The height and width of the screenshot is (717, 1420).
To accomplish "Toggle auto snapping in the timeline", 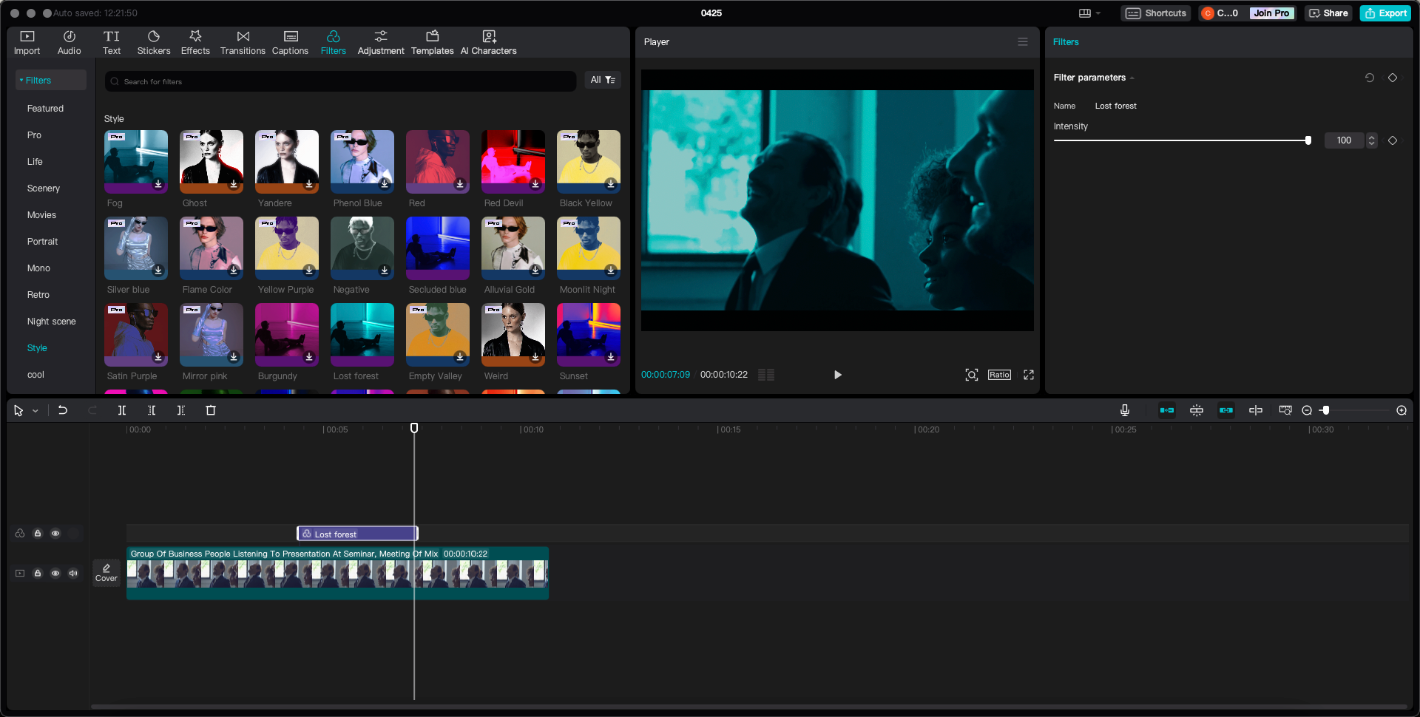I will tap(1197, 410).
